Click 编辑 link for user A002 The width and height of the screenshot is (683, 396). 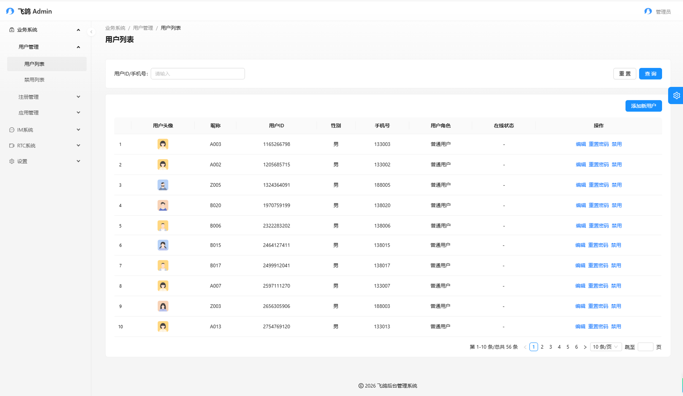(x=580, y=164)
